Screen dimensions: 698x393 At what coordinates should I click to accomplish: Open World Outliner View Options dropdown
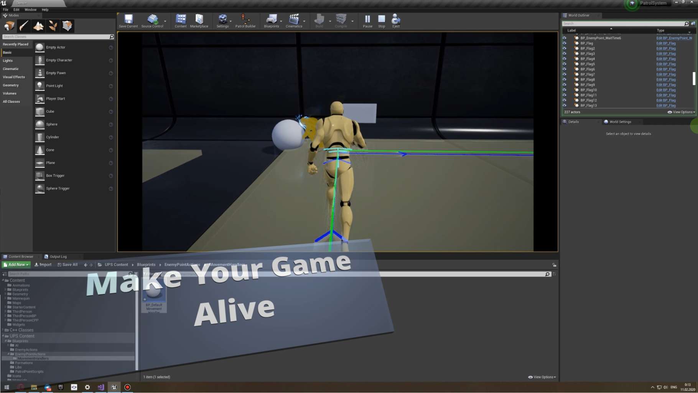(x=681, y=112)
